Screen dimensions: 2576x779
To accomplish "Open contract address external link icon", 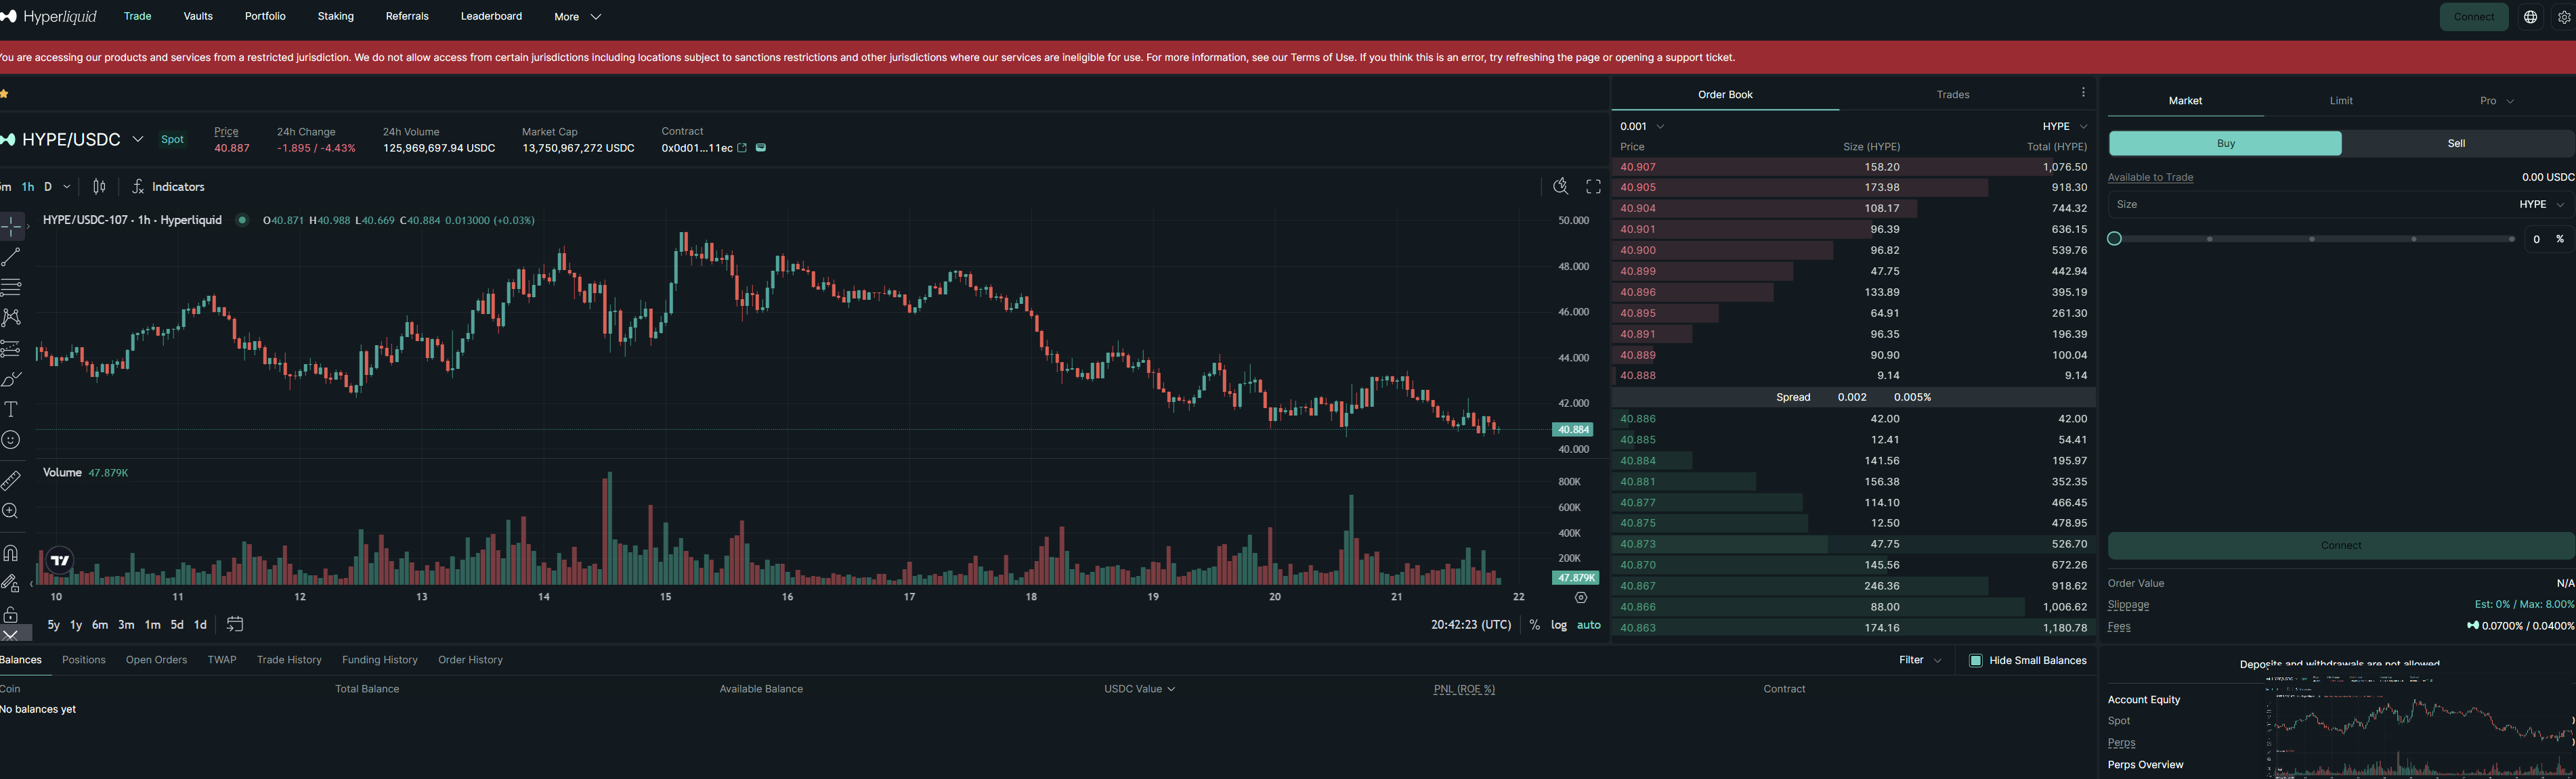I will click(x=742, y=148).
